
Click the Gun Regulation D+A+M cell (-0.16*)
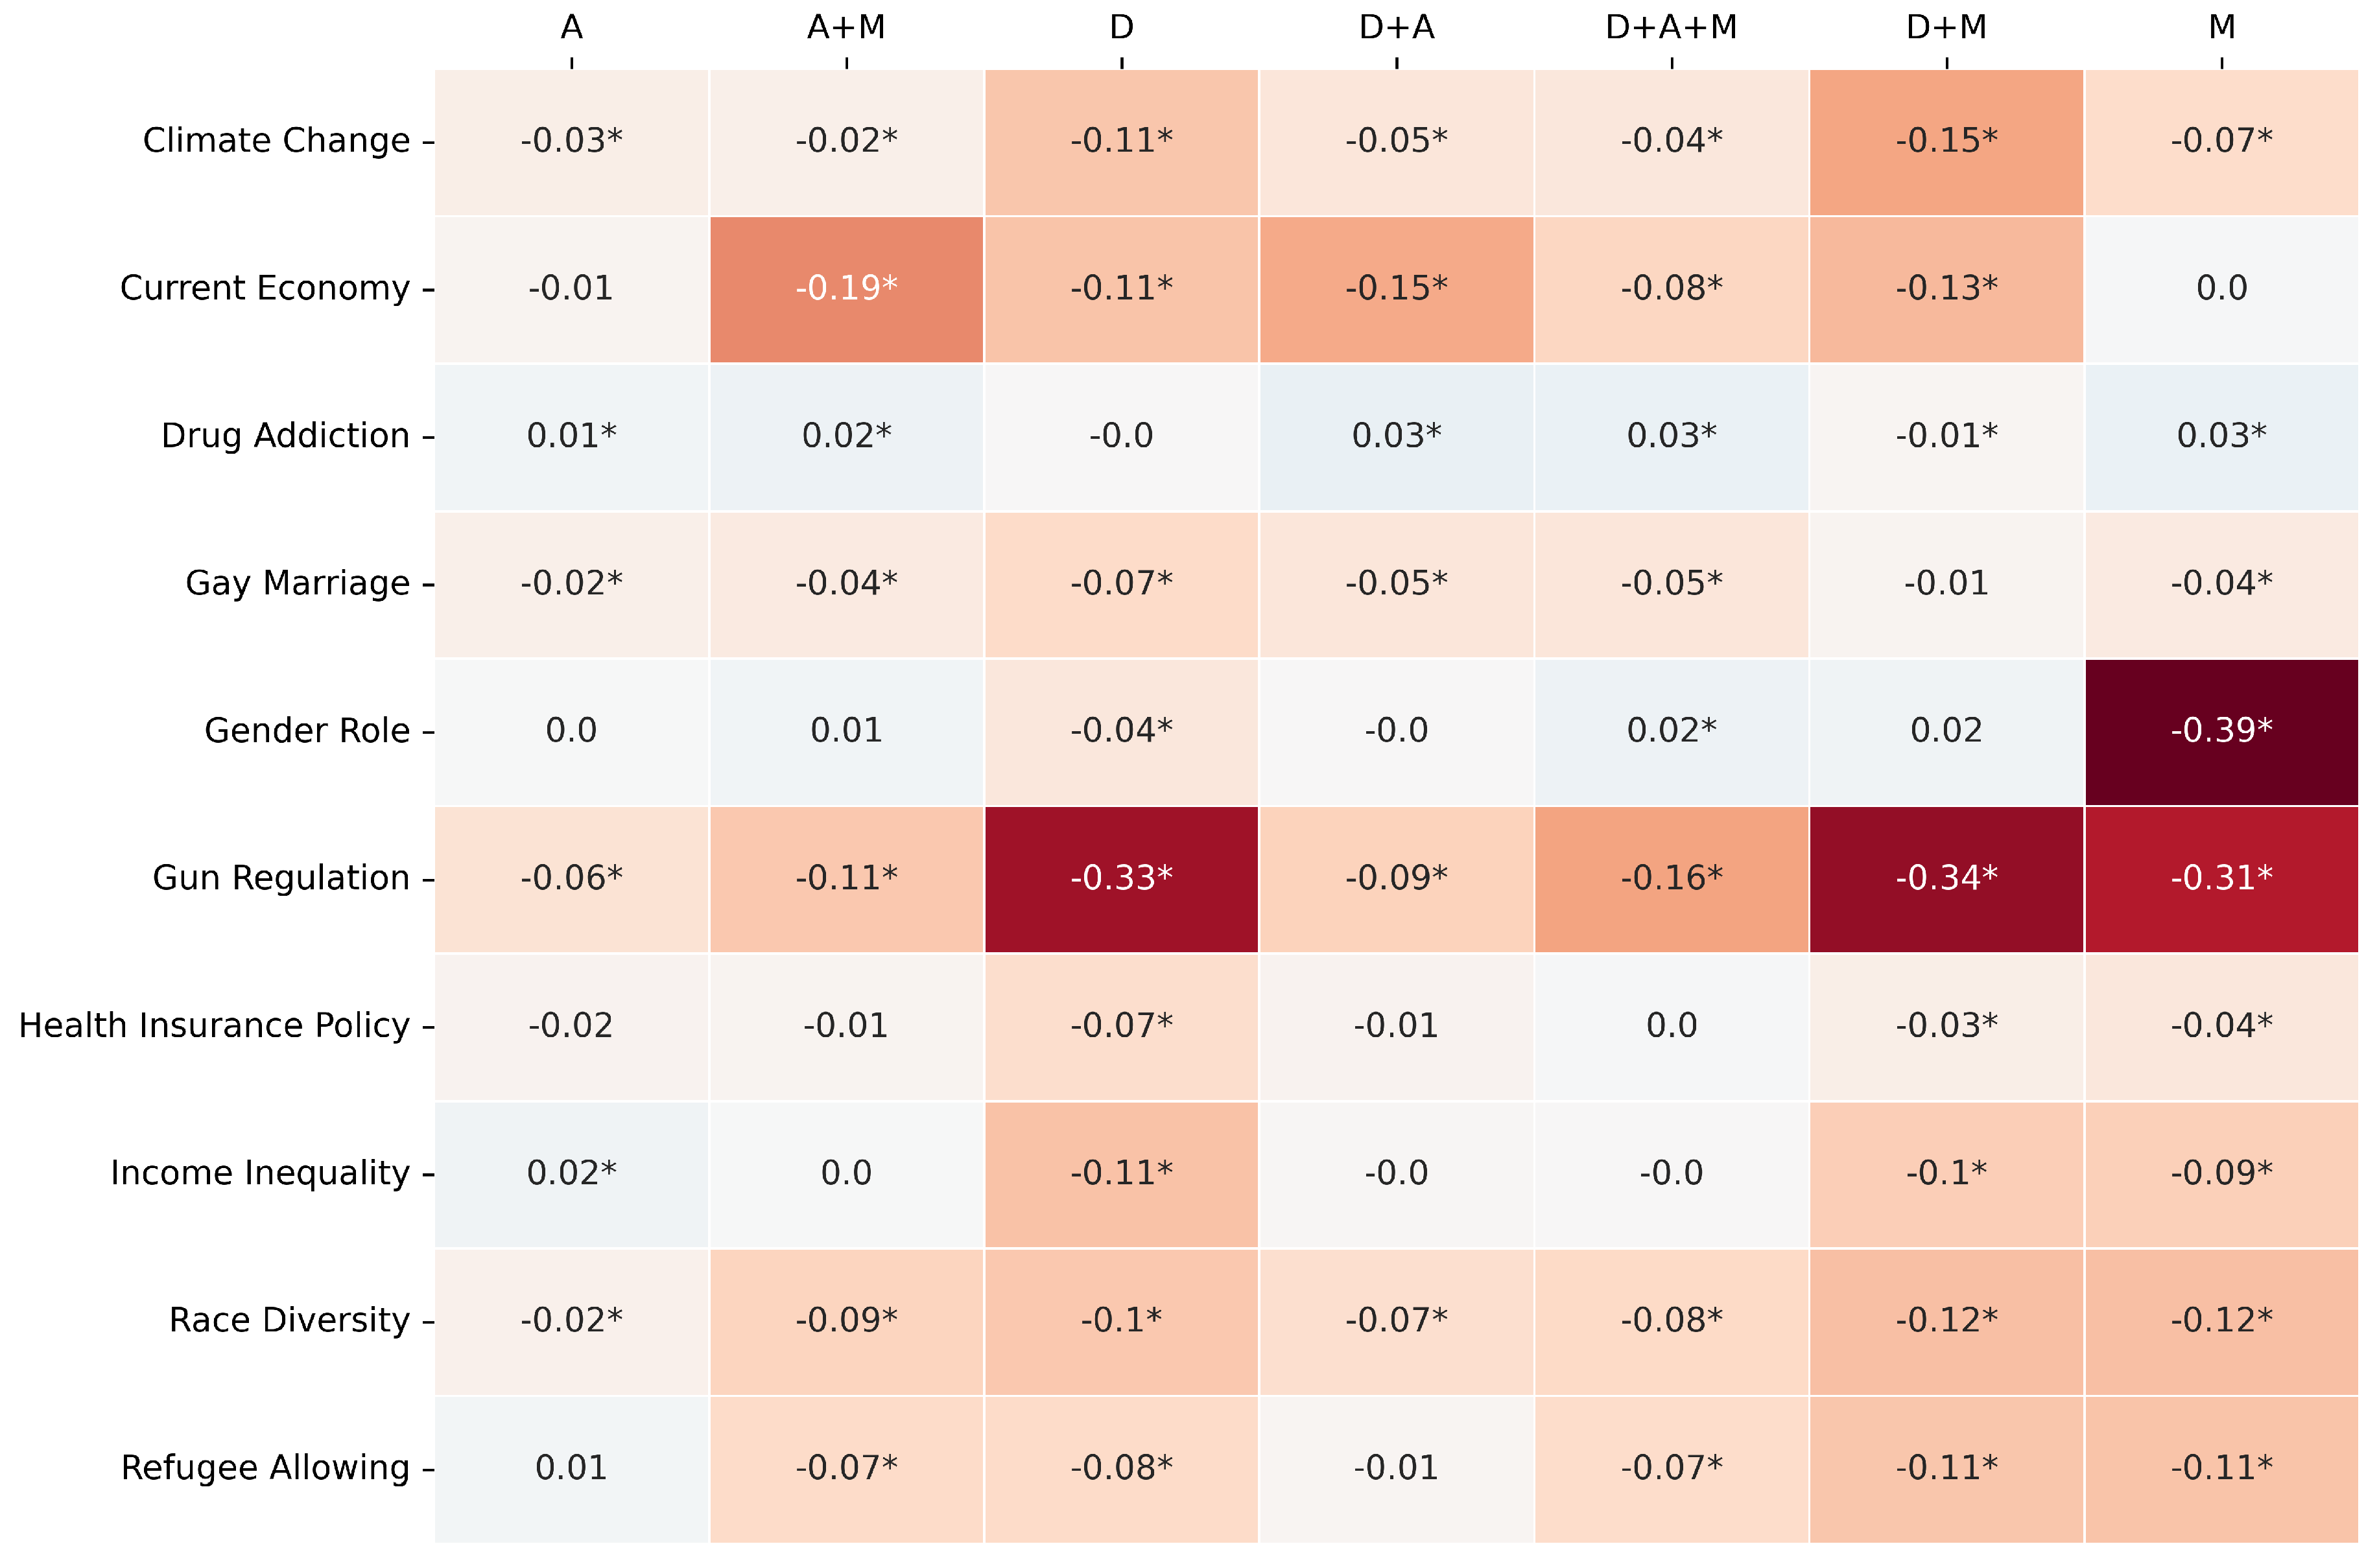point(1671,878)
